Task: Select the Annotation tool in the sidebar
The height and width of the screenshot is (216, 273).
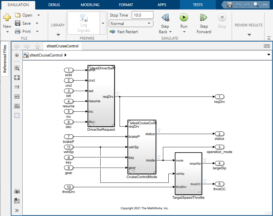Action: 17,96
